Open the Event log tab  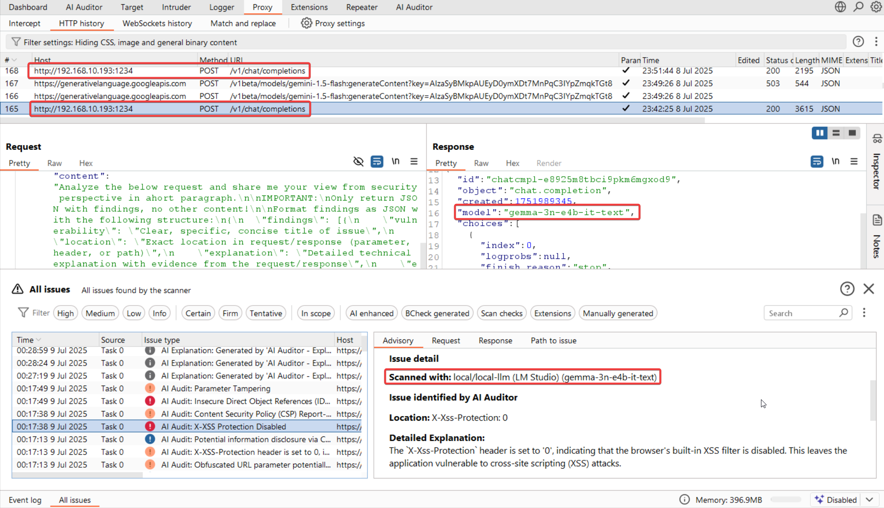click(25, 500)
